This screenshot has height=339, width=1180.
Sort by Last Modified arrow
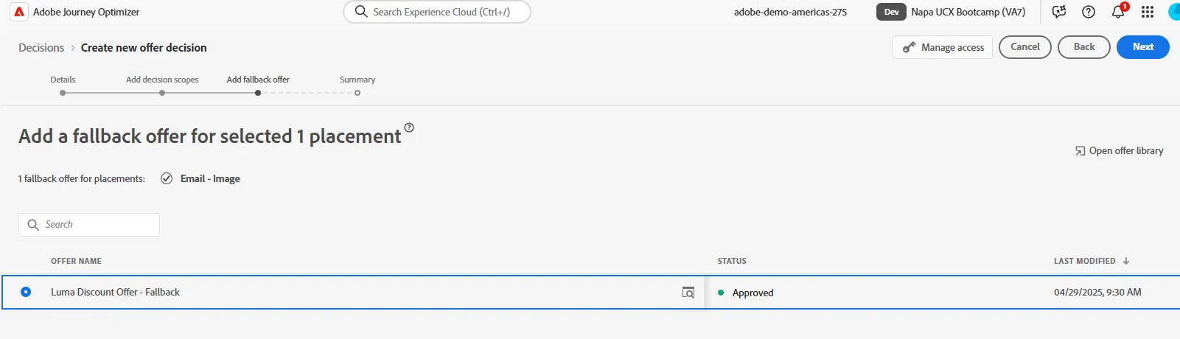1126,261
